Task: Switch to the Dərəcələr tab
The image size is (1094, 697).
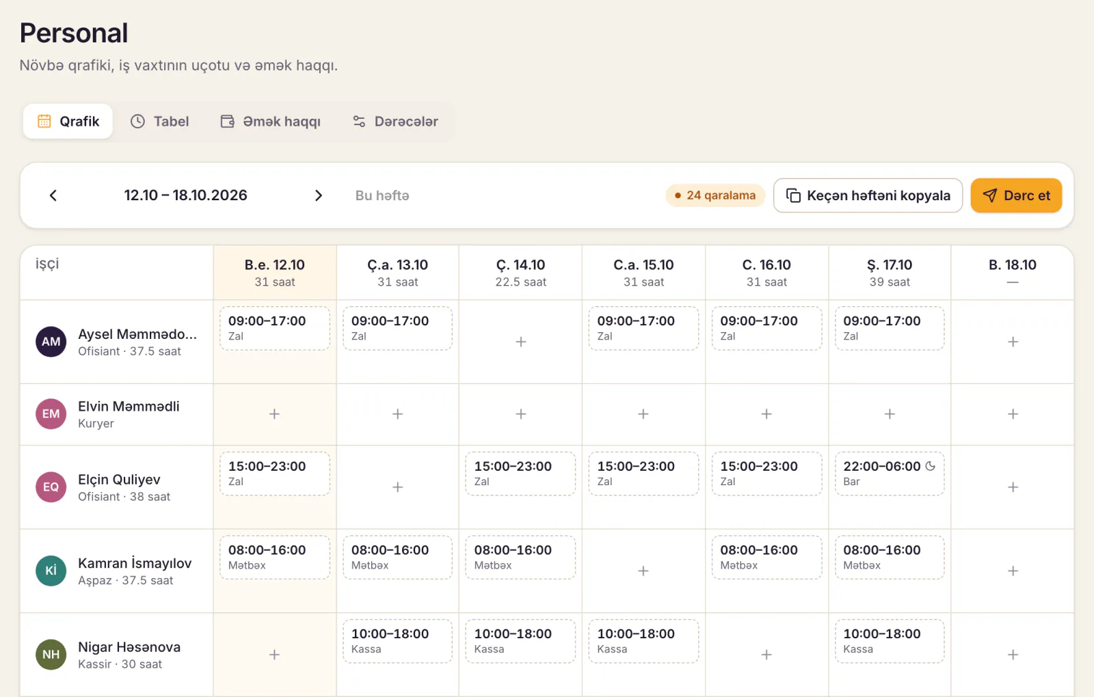Action: click(x=395, y=122)
